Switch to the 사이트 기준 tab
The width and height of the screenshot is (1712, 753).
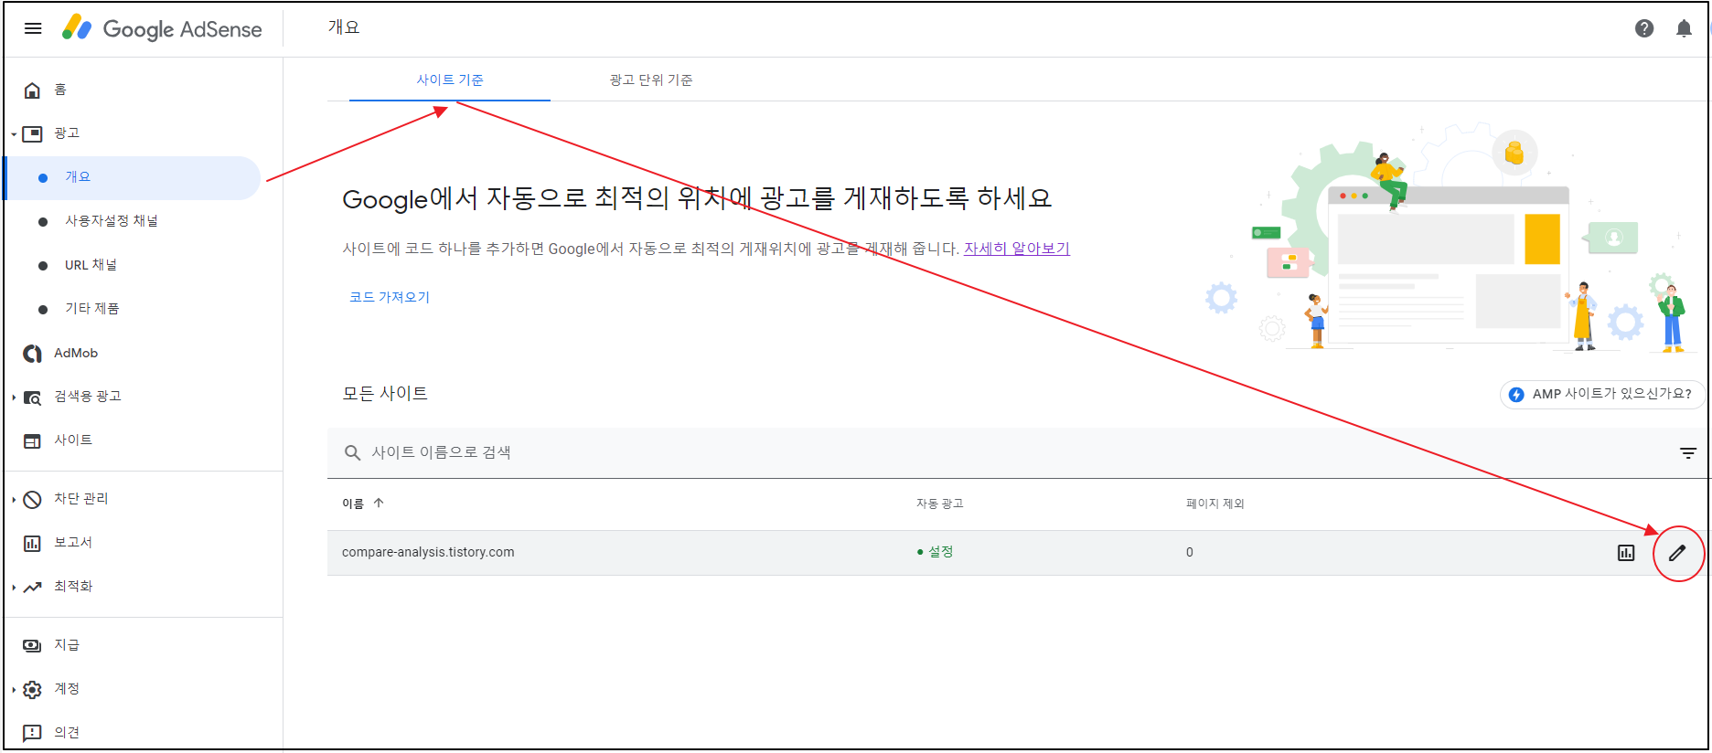[450, 80]
